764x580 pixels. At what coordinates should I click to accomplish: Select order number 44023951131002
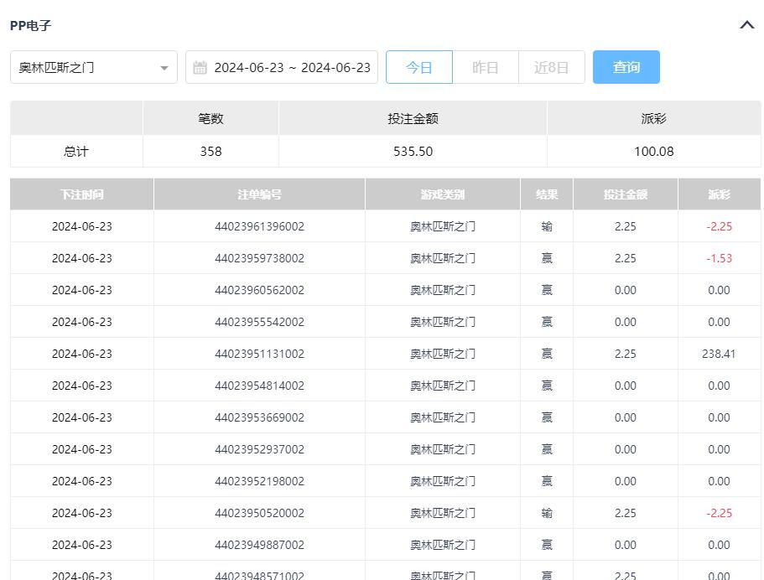tap(259, 354)
